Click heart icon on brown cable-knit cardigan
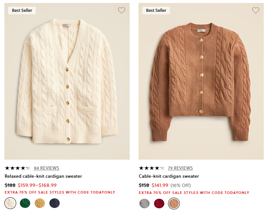The width and height of the screenshot is (266, 212). click(x=256, y=10)
